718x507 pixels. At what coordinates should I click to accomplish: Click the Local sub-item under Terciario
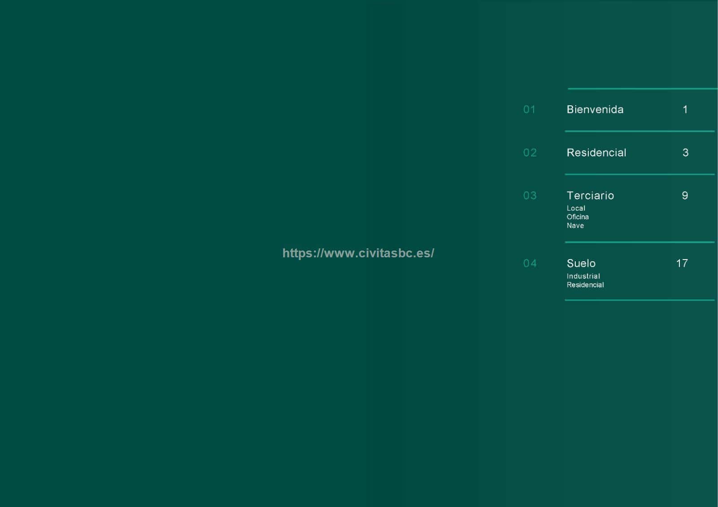(576, 208)
